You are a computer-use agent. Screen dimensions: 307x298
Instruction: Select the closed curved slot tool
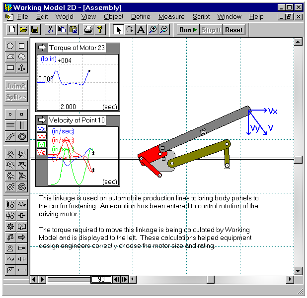(x=22, y=136)
